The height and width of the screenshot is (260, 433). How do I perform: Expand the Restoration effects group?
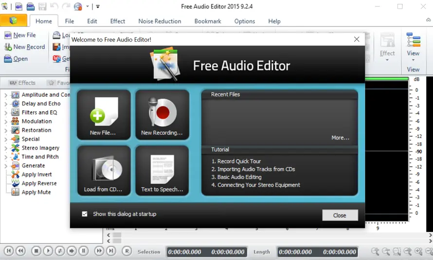6,130
